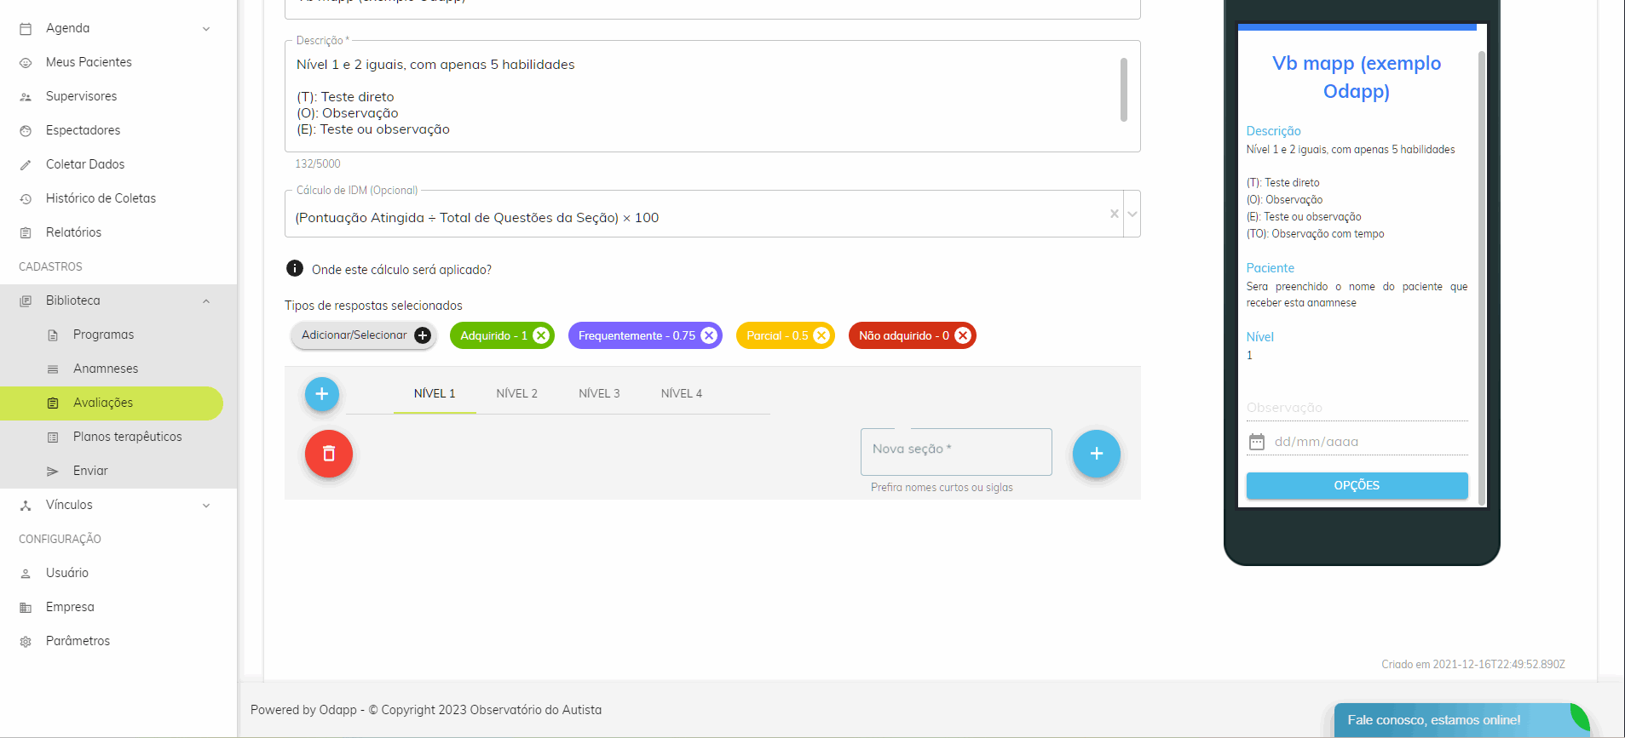Click the Avaliações clipboard icon
1625x738 pixels.
pos(53,403)
